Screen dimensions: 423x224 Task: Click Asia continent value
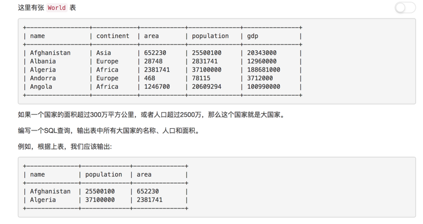(x=103, y=53)
